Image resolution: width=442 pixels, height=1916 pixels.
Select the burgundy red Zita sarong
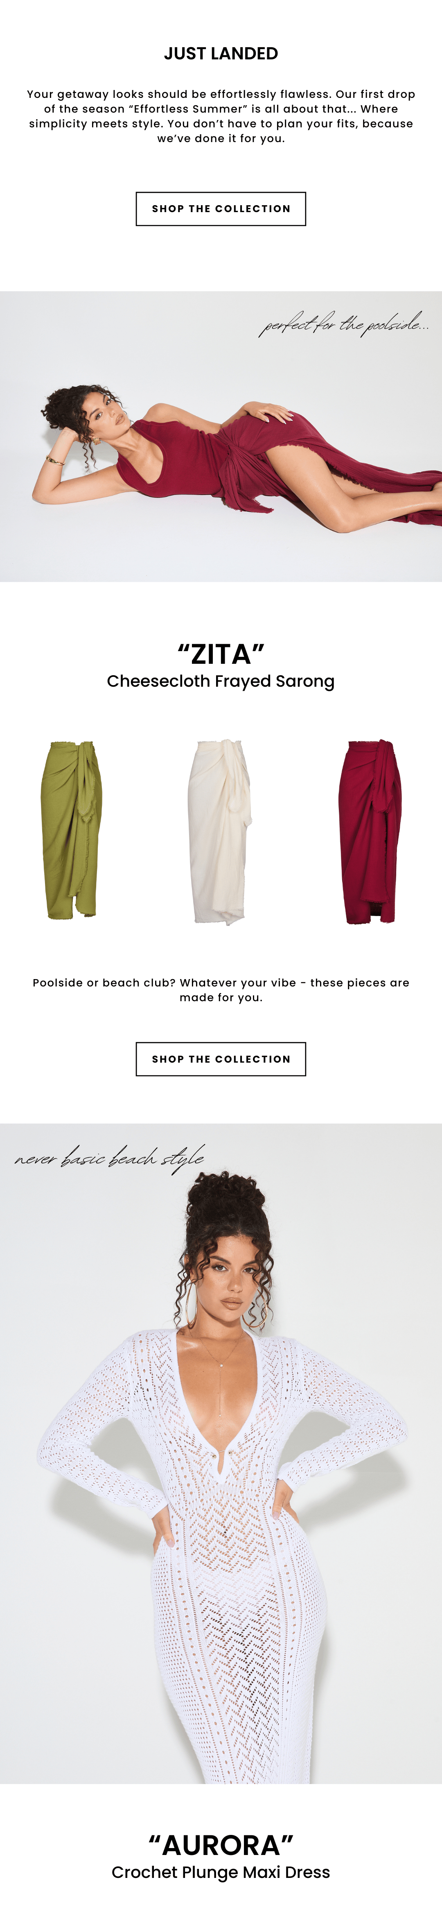pos(369,832)
